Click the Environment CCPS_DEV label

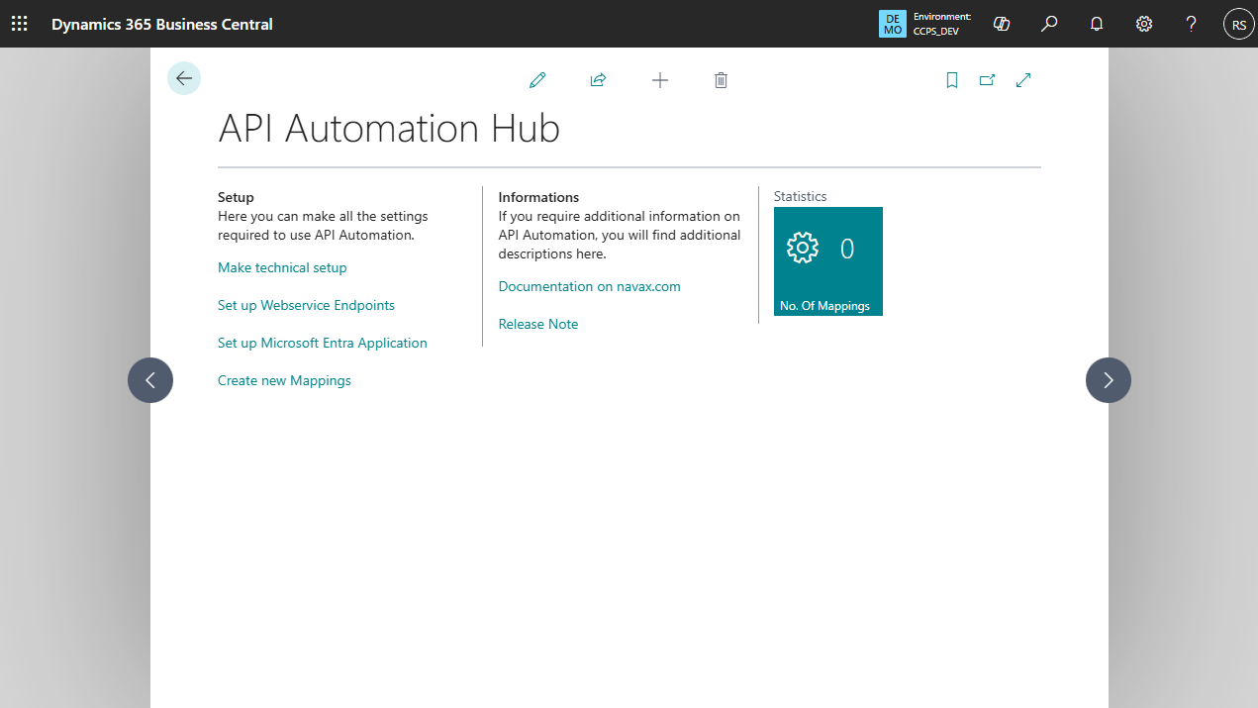tap(942, 24)
